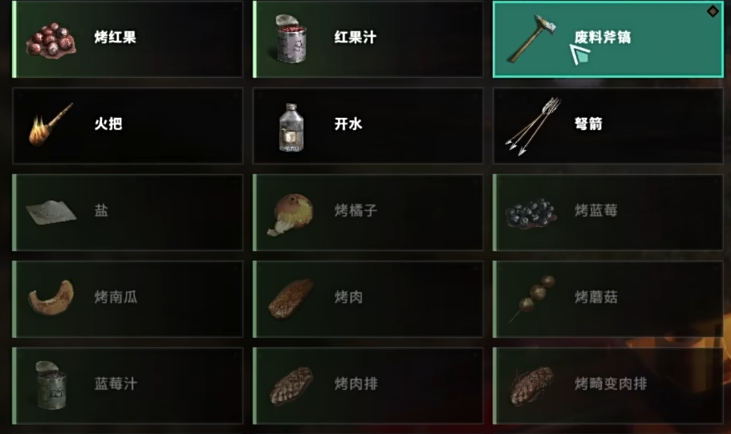
Task: Click the 火把 recipe name
Action: [108, 124]
